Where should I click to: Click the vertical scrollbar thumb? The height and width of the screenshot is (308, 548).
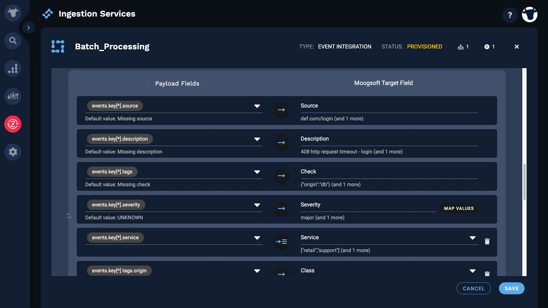click(525, 182)
